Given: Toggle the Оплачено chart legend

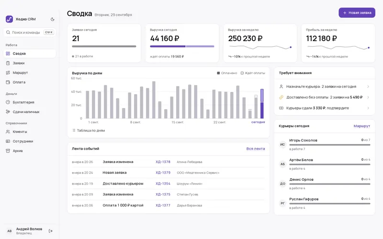Looking at the screenshot, I should point(227,73).
